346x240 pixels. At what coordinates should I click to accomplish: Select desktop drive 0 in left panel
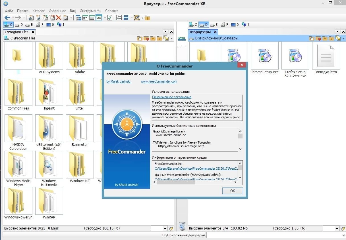(x=50, y=25)
